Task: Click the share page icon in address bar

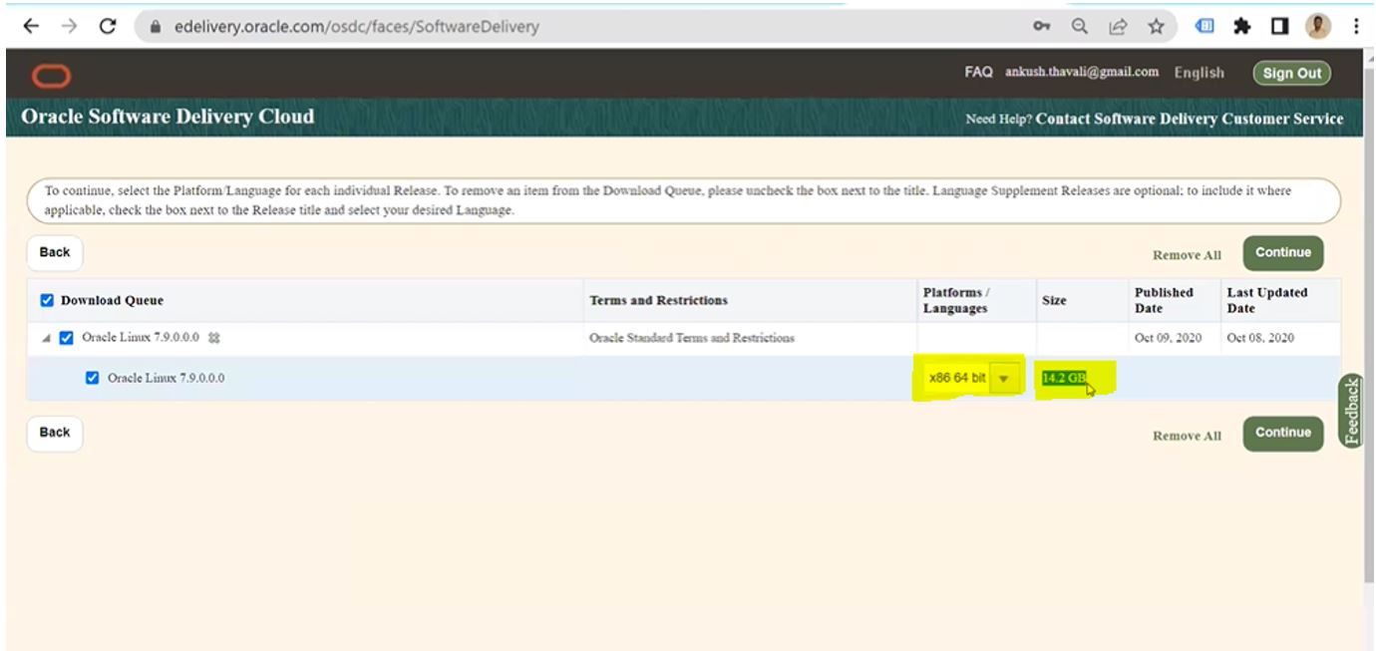Action: click(1118, 27)
